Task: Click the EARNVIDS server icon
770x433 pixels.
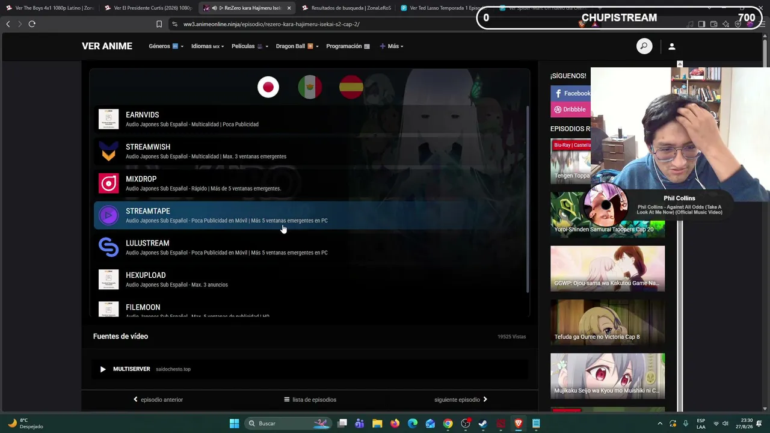Action: point(109,119)
